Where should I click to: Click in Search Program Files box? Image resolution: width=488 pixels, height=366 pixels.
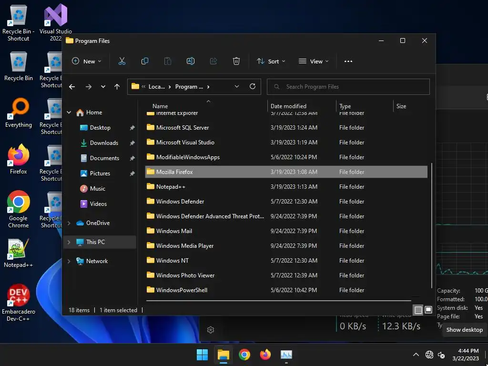coord(348,87)
